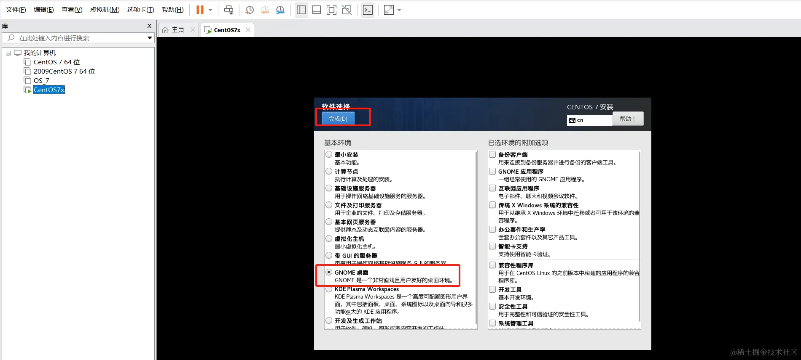Toggle the thumbnail bar view icon
Screen dimensions: 801x360
pyautogui.click(x=316, y=10)
